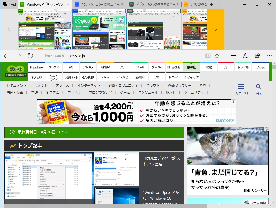Open PC in top navigation bar
Image resolution: width=276 pixels, height=208 pixels.
[x=71, y=67]
